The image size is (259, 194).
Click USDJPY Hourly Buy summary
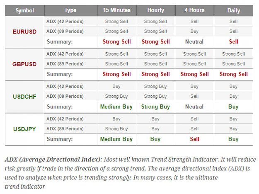click(155, 139)
